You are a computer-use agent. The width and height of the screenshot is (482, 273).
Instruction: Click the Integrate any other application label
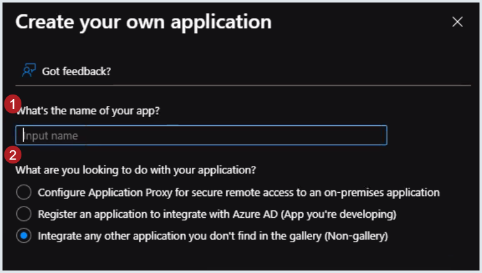tap(212, 236)
